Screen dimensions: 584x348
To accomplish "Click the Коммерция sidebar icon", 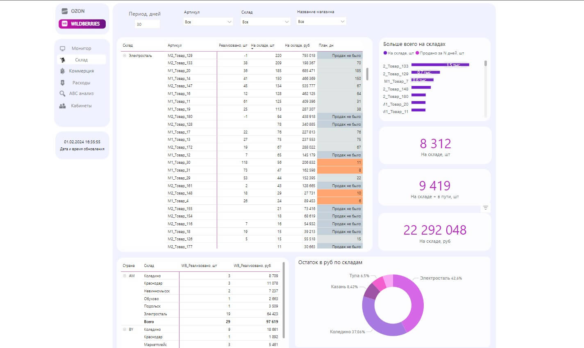I will pos(63,71).
